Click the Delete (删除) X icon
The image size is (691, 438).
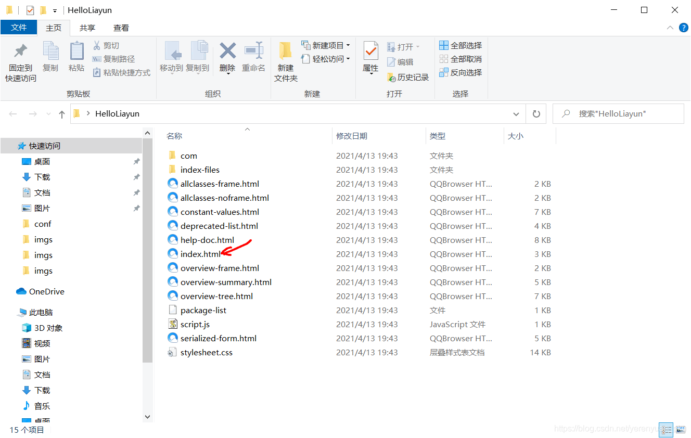[228, 50]
